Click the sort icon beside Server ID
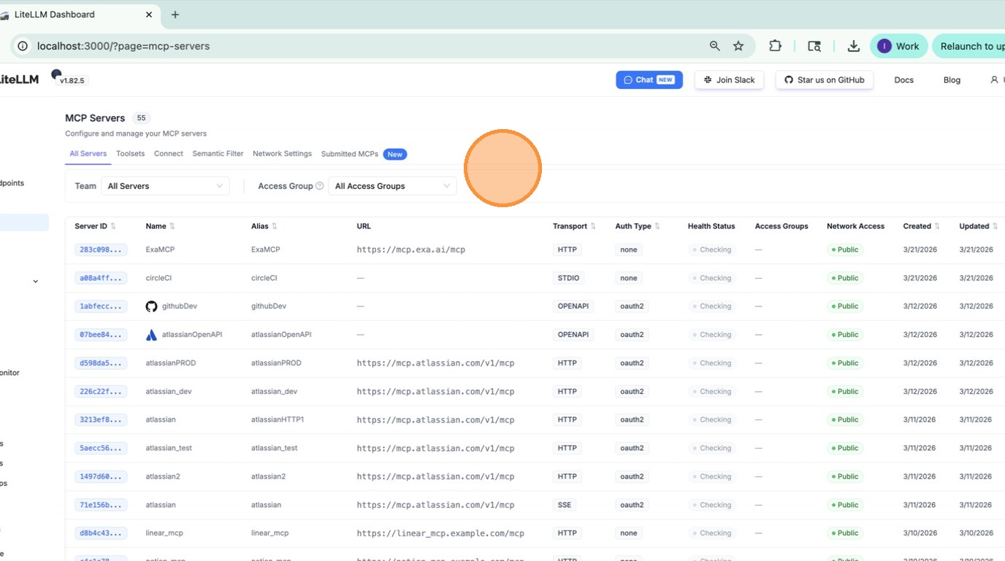Screen dimensions: 1005x561 pyautogui.click(x=113, y=226)
